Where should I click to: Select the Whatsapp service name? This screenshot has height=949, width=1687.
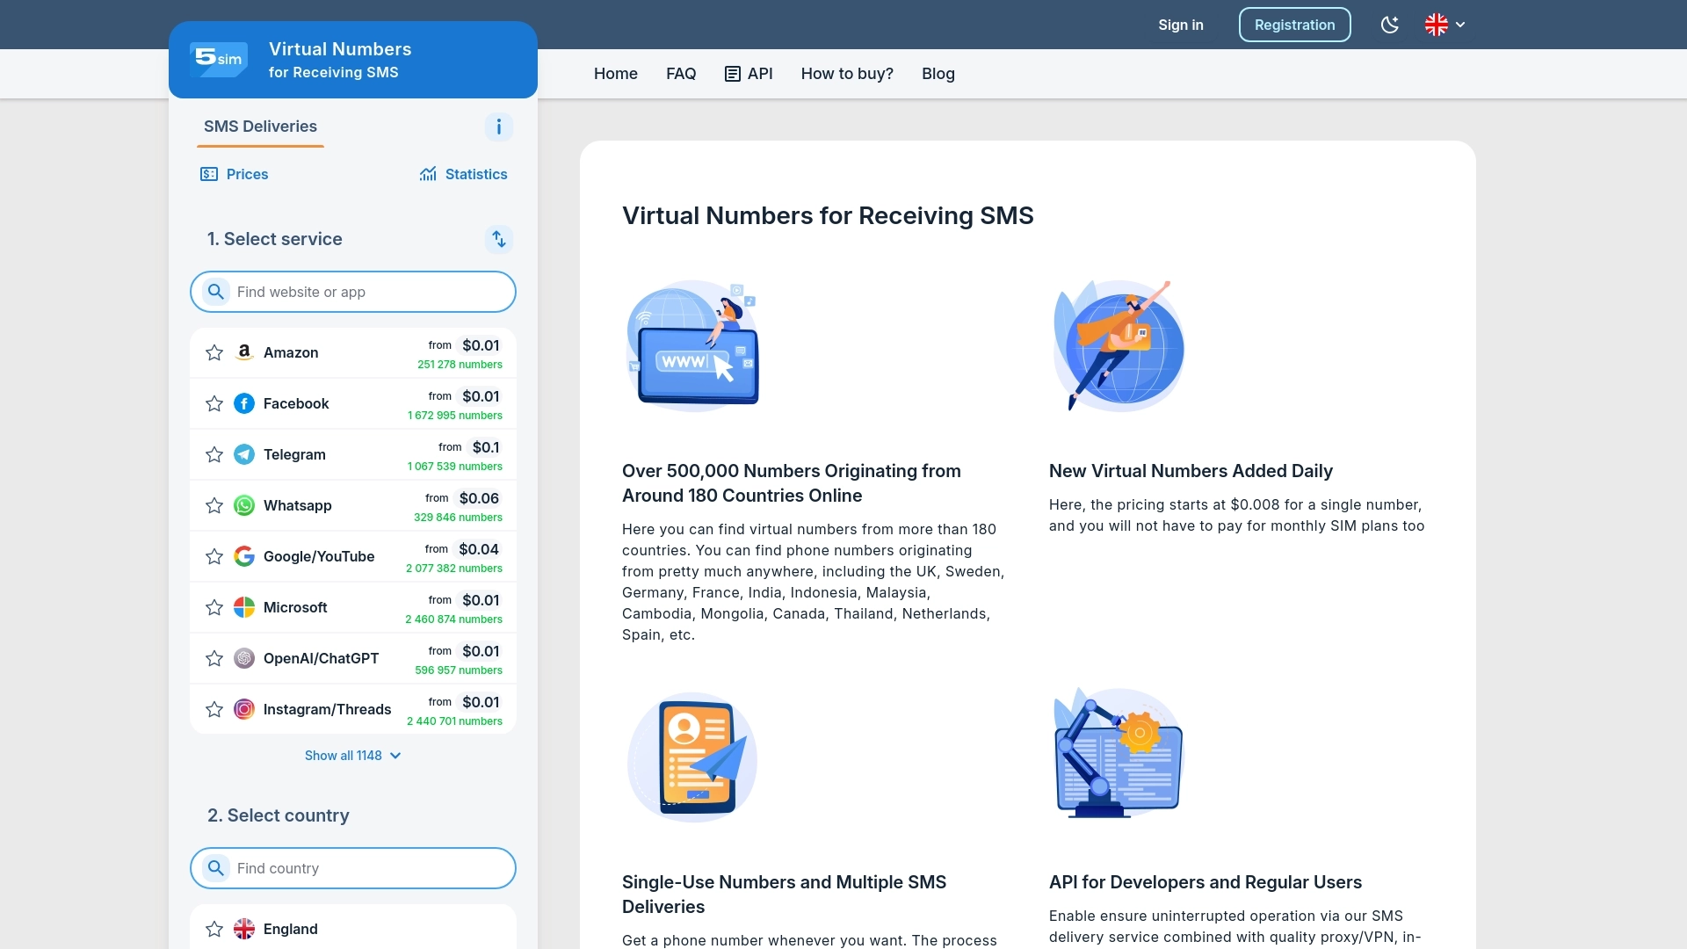[x=298, y=505]
